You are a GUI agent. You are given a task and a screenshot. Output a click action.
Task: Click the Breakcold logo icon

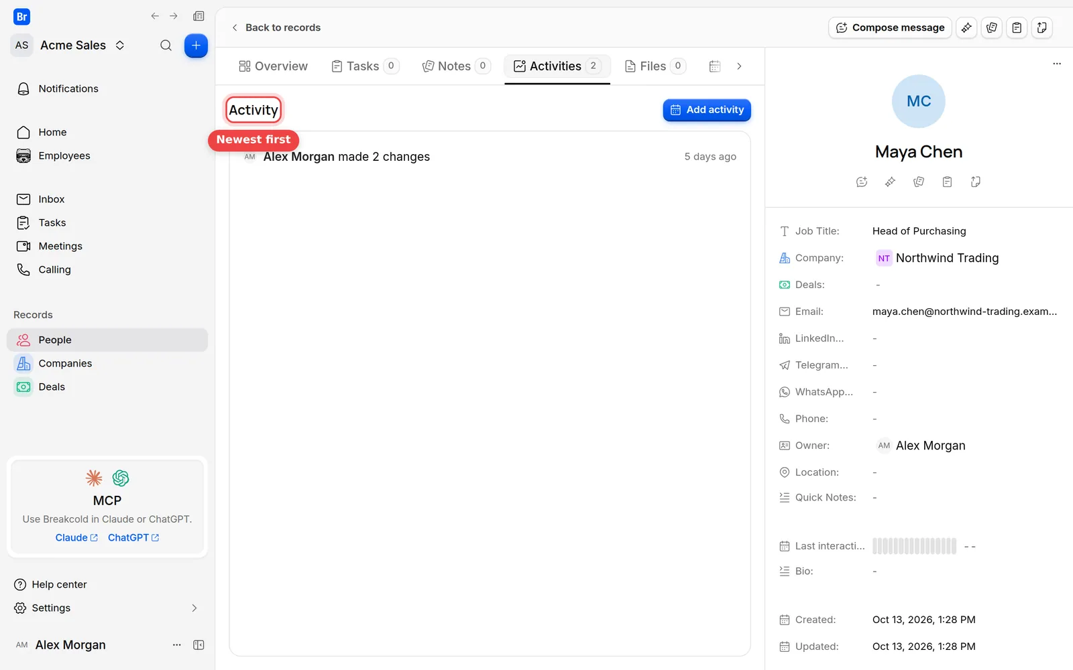[21, 17]
